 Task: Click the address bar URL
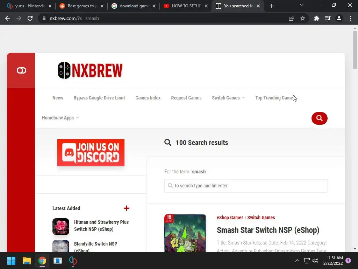tap(74, 18)
